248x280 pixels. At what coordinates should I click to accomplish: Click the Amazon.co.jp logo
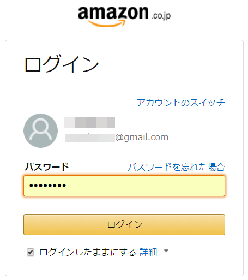click(x=124, y=17)
